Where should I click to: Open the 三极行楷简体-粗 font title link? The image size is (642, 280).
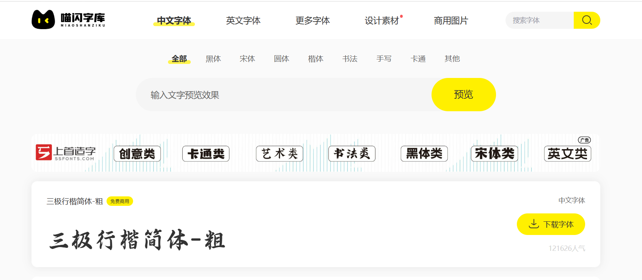click(x=75, y=201)
